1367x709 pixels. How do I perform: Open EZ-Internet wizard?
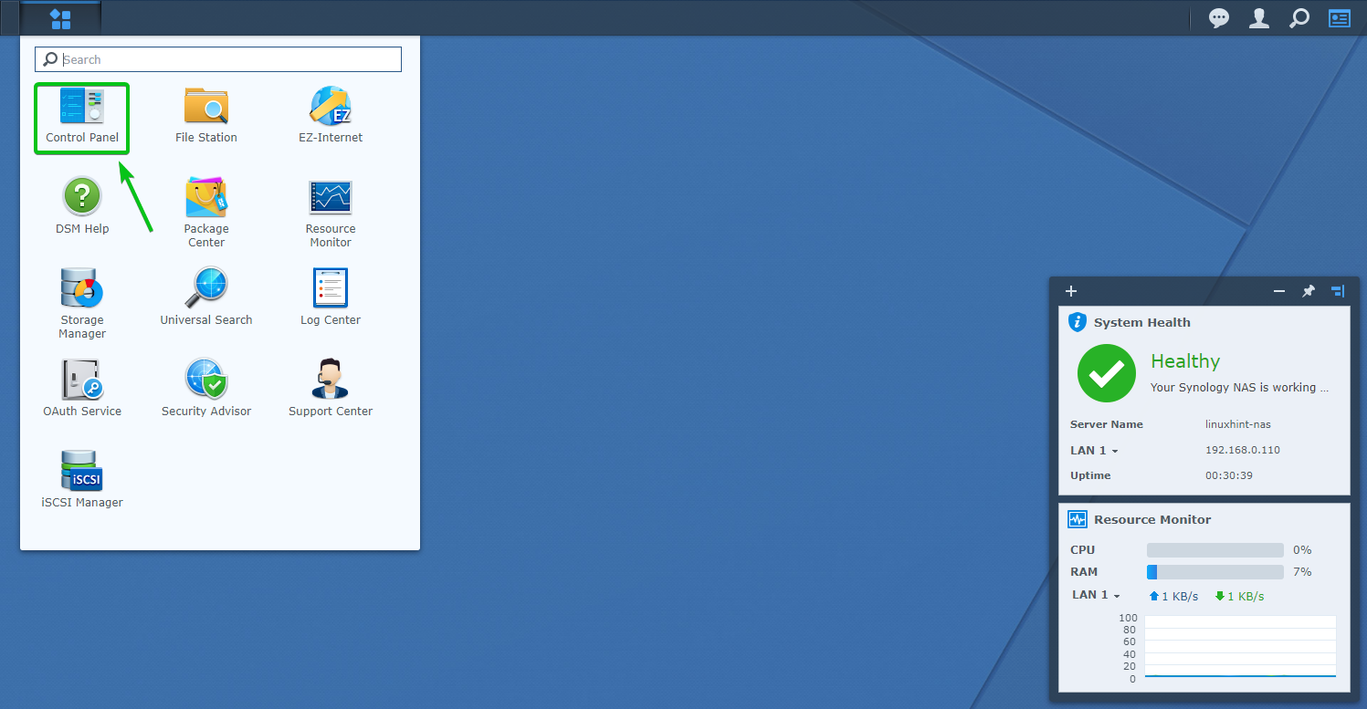pyautogui.click(x=331, y=116)
